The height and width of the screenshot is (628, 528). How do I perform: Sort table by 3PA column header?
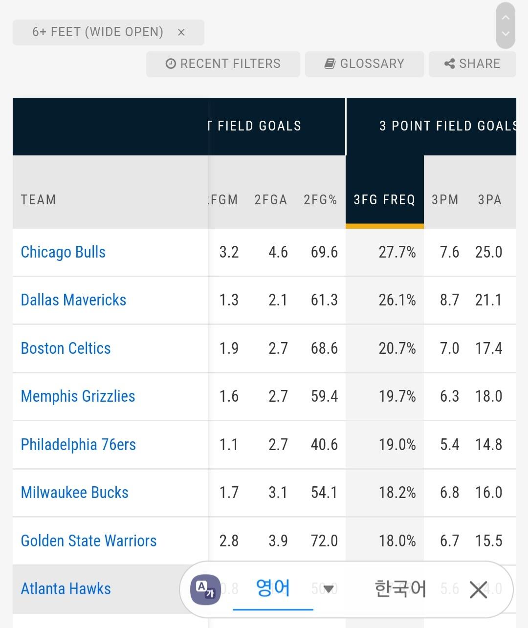(489, 199)
